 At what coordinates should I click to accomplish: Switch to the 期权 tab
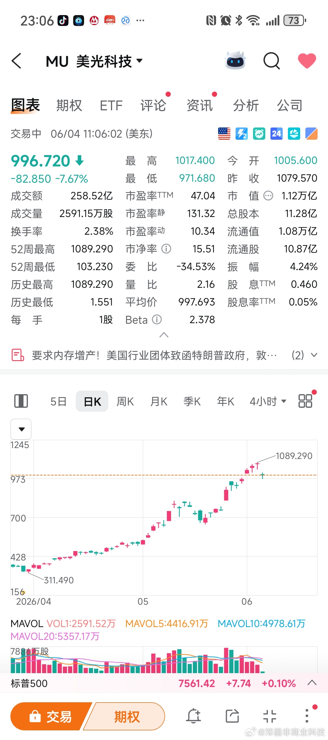(69, 105)
